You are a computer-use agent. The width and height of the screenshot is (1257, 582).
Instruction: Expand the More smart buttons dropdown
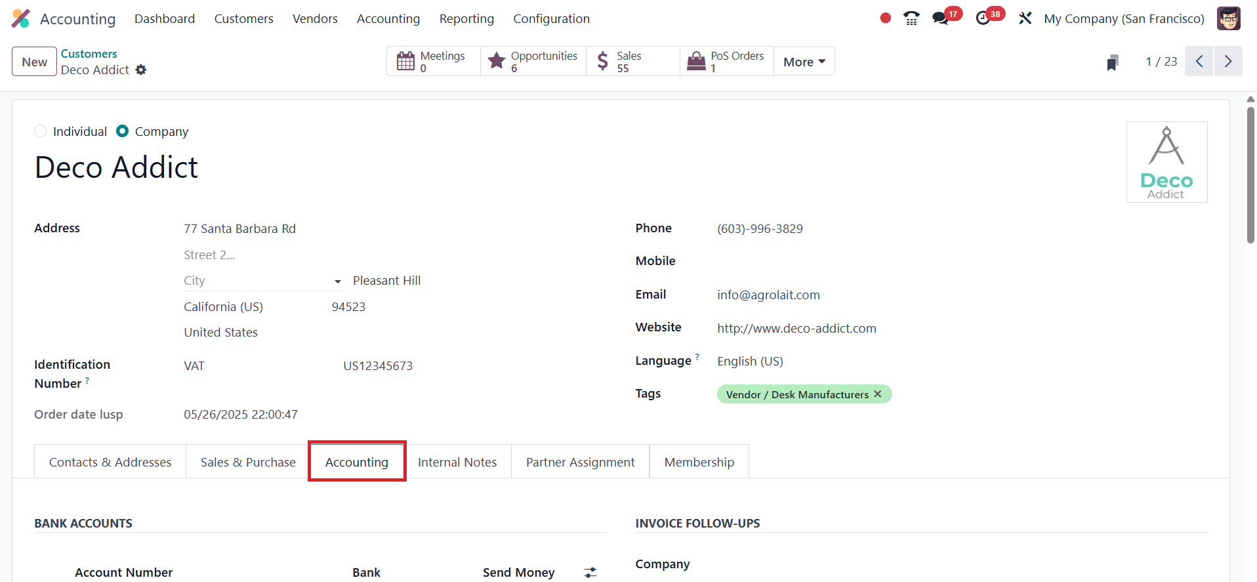[x=804, y=62]
